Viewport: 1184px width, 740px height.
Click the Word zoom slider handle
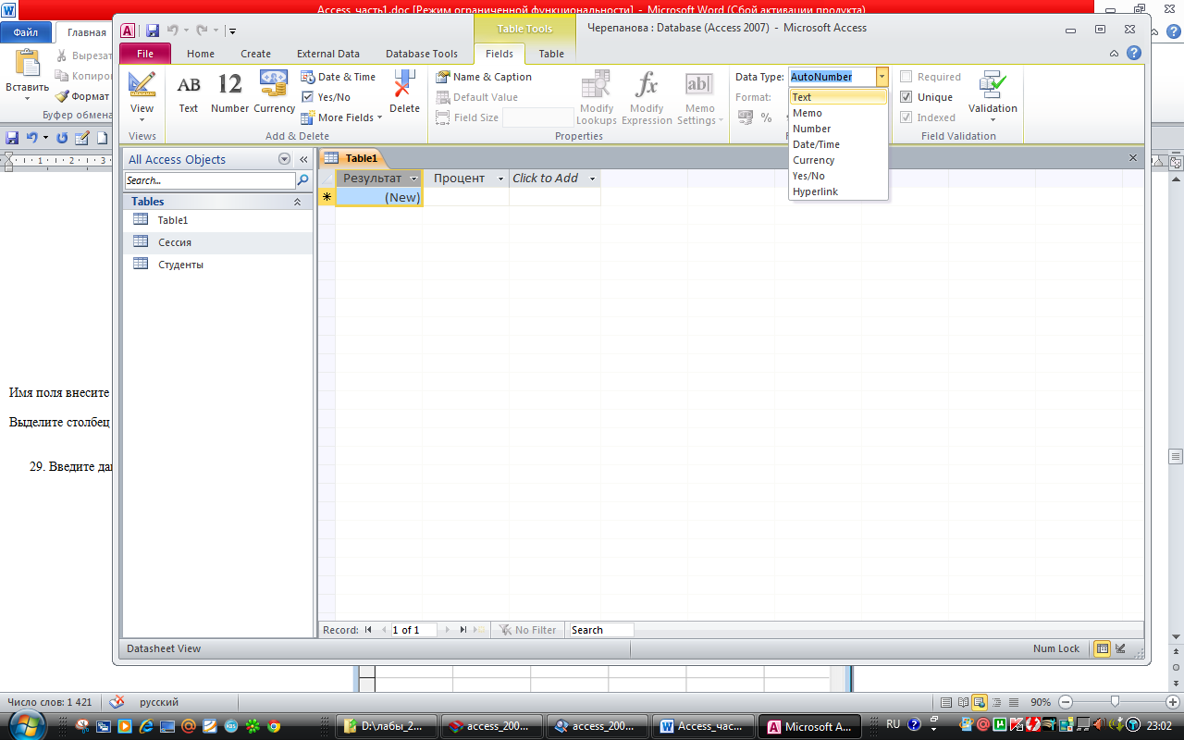click(x=1116, y=702)
